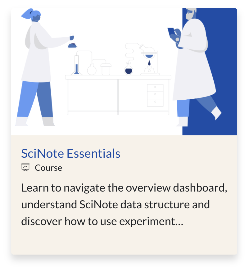Click the lab table tabletop surface
The width and height of the screenshot is (249, 267).
tap(118, 77)
